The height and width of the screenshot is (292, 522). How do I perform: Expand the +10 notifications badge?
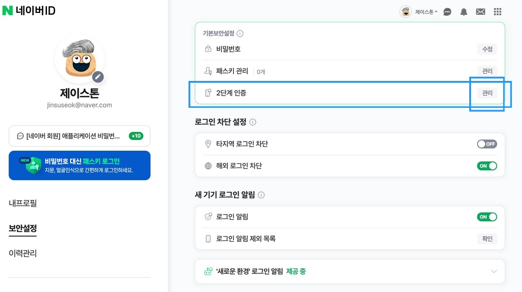(x=136, y=136)
